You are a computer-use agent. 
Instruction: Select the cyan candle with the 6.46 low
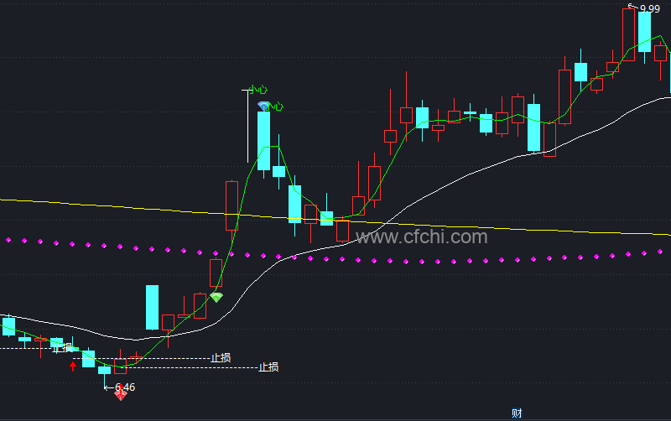click(104, 371)
